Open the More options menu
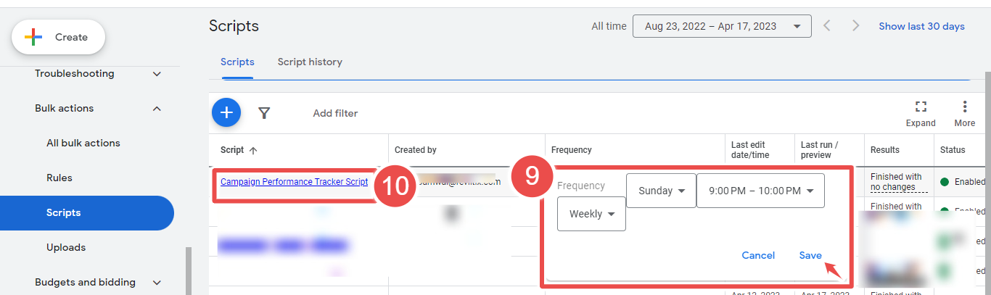This screenshot has width=991, height=295. [965, 114]
